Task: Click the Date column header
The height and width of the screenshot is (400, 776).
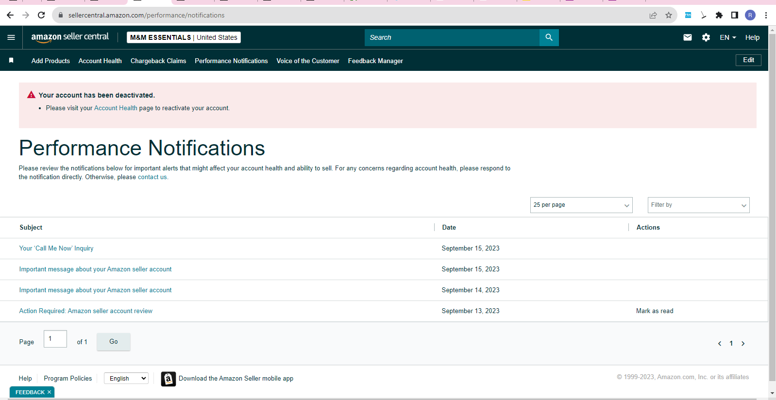Action: tap(449, 227)
